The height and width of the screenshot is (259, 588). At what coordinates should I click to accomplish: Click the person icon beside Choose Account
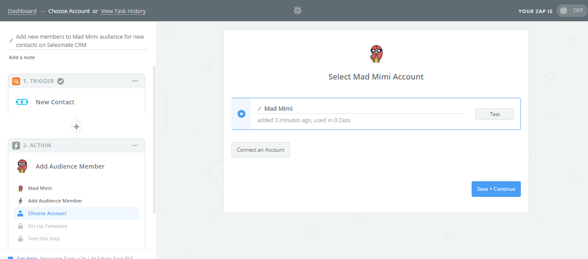20,213
